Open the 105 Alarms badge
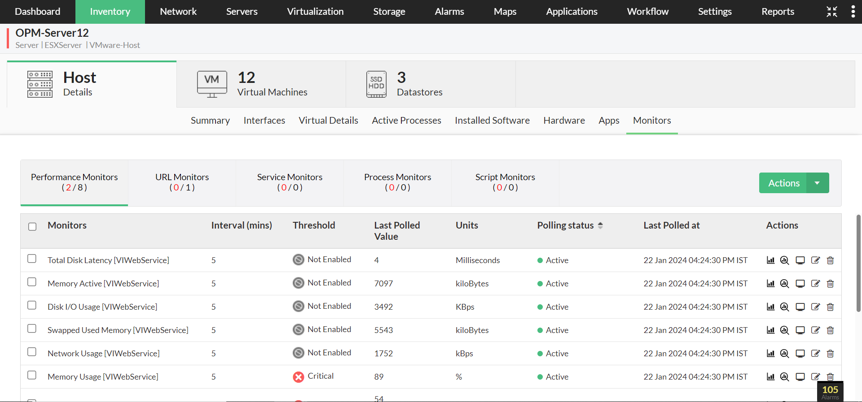862x402 pixels. point(830,392)
